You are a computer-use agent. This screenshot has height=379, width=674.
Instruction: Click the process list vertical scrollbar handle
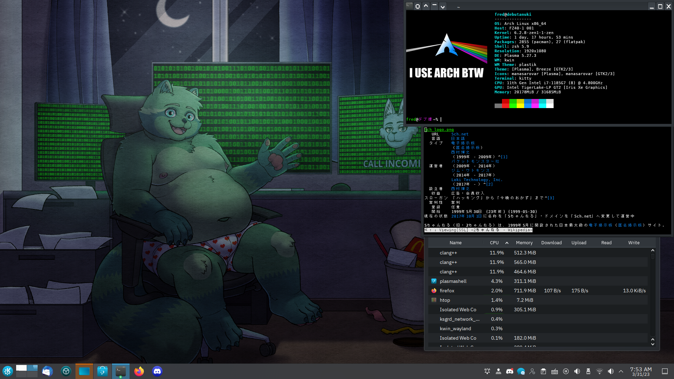point(653,257)
